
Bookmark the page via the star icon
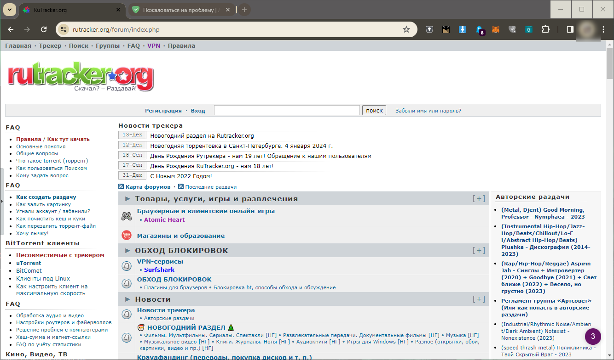click(406, 29)
